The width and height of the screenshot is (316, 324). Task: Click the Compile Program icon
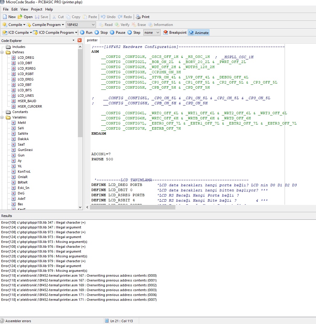(x=29, y=25)
